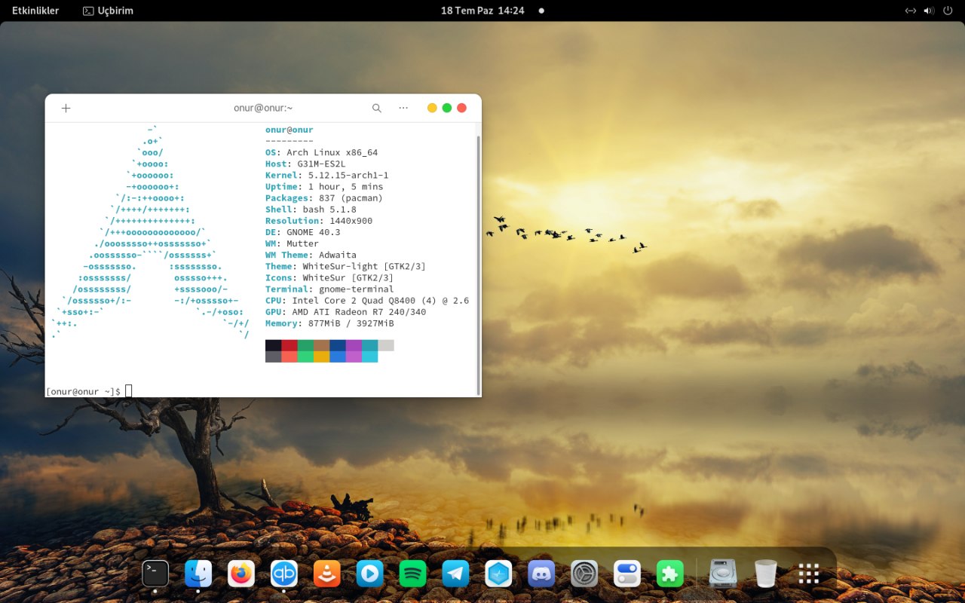
Task: Click the text 'Terminal: gnome-terminal'
Action: coord(329,289)
